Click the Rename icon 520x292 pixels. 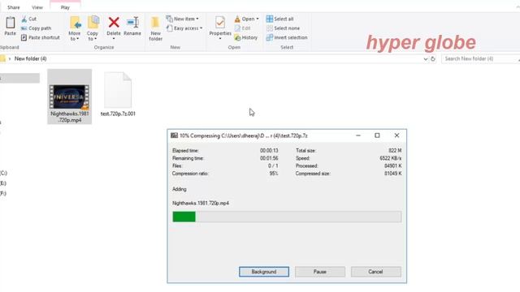tap(132, 23)
